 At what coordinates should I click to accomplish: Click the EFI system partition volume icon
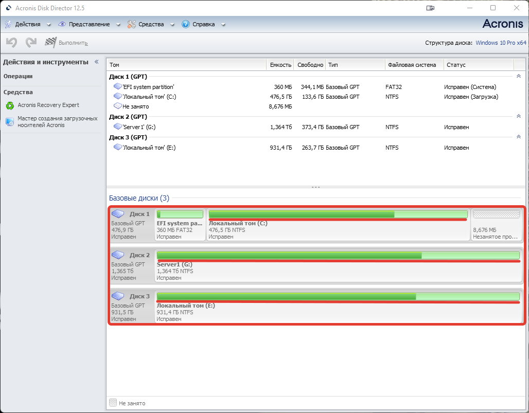118,86
